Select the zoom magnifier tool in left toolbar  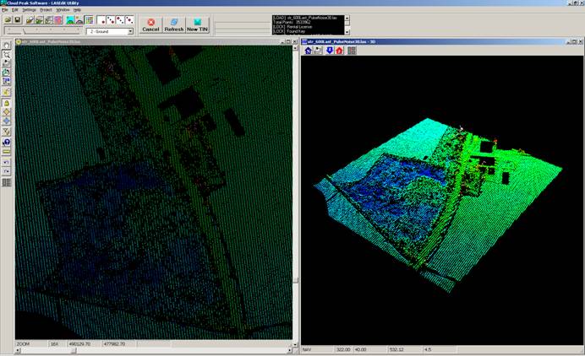[x=6, y=54]
